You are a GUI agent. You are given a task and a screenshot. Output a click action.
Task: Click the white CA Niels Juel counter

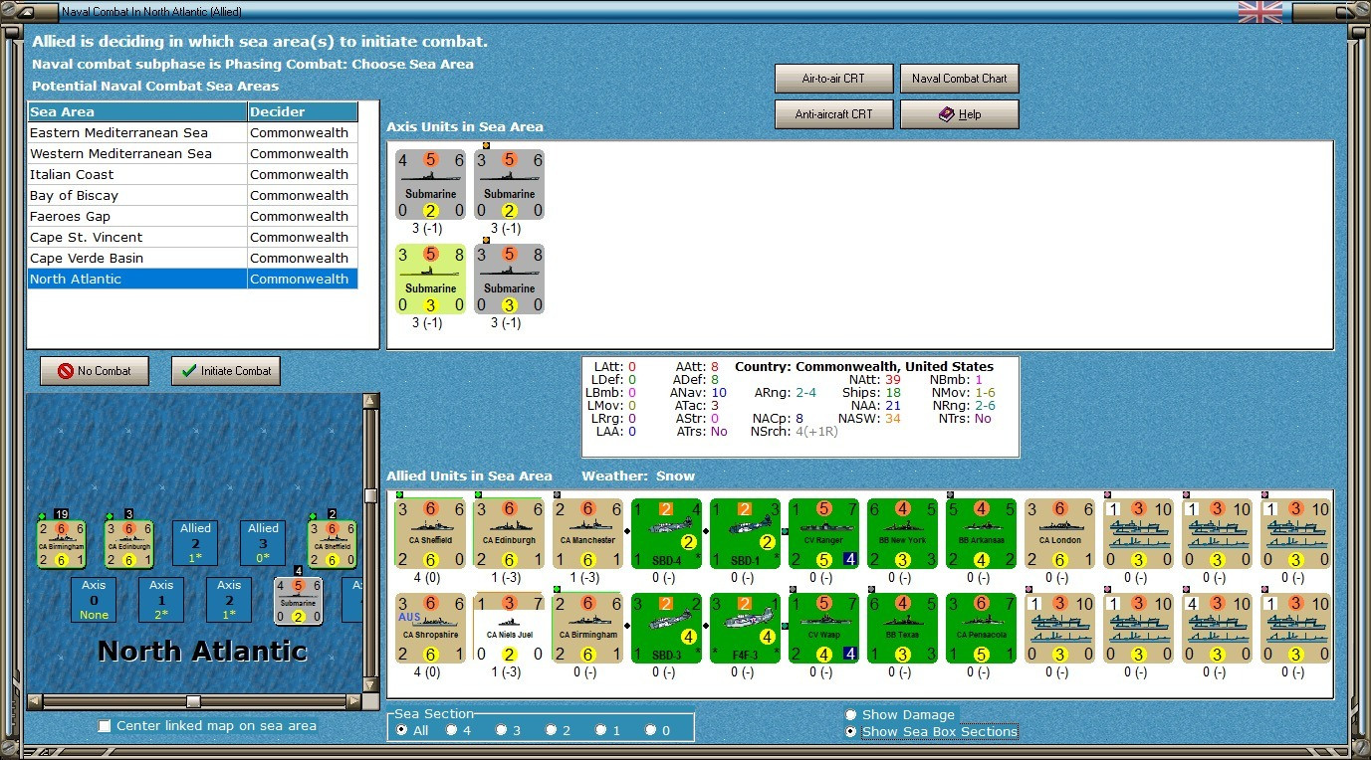click(x=509, y=628)
